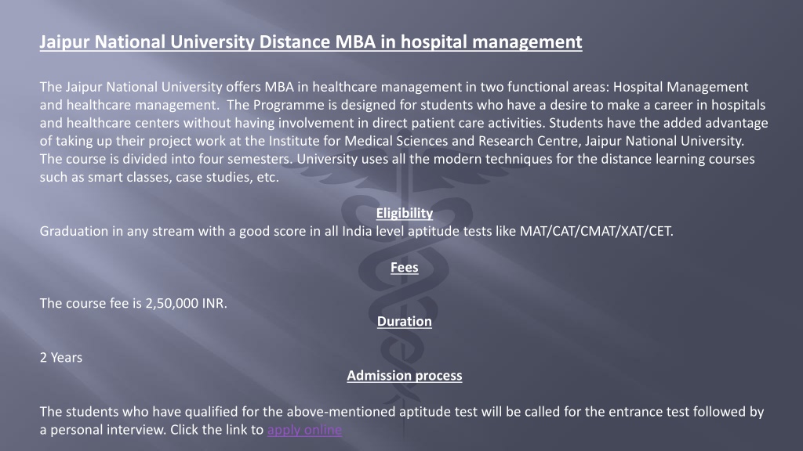Image resolution: width=803 pixels, height=451 pixels.
Task: Click the Admission process heading
Action: (404, 375)
